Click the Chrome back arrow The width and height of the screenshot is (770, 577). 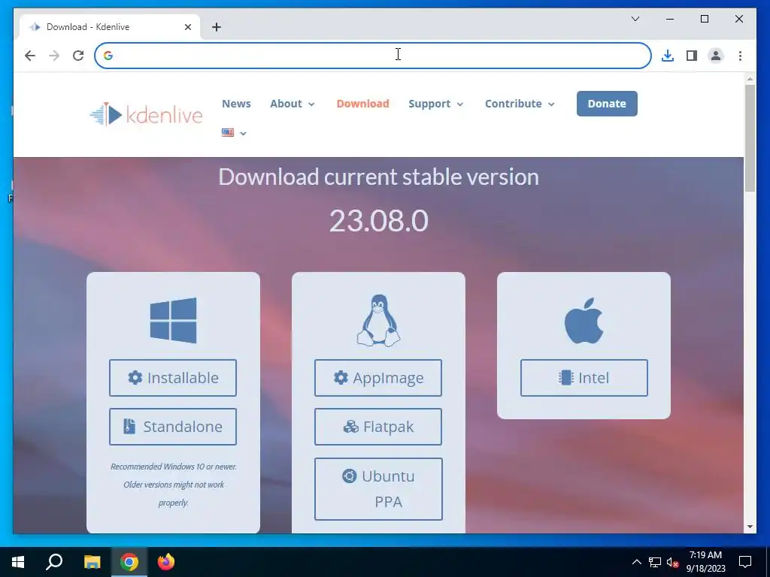30,56
